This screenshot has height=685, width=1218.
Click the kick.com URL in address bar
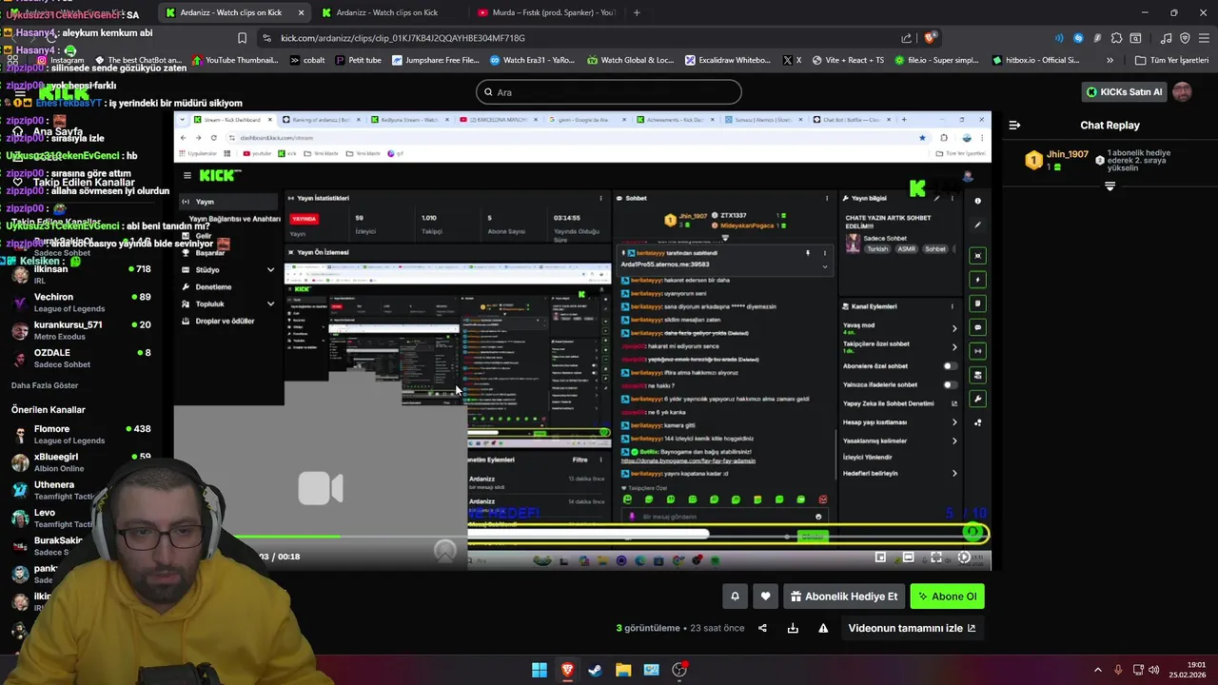tap(403, 38)
